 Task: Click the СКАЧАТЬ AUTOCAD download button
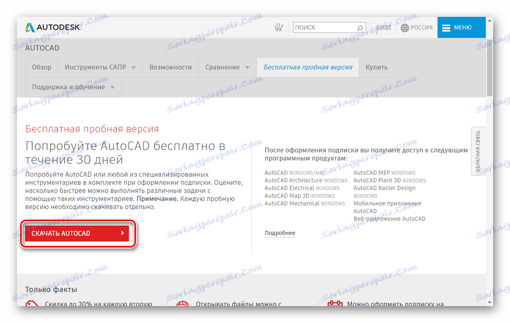pyautogui.click(x=77, y=233)
